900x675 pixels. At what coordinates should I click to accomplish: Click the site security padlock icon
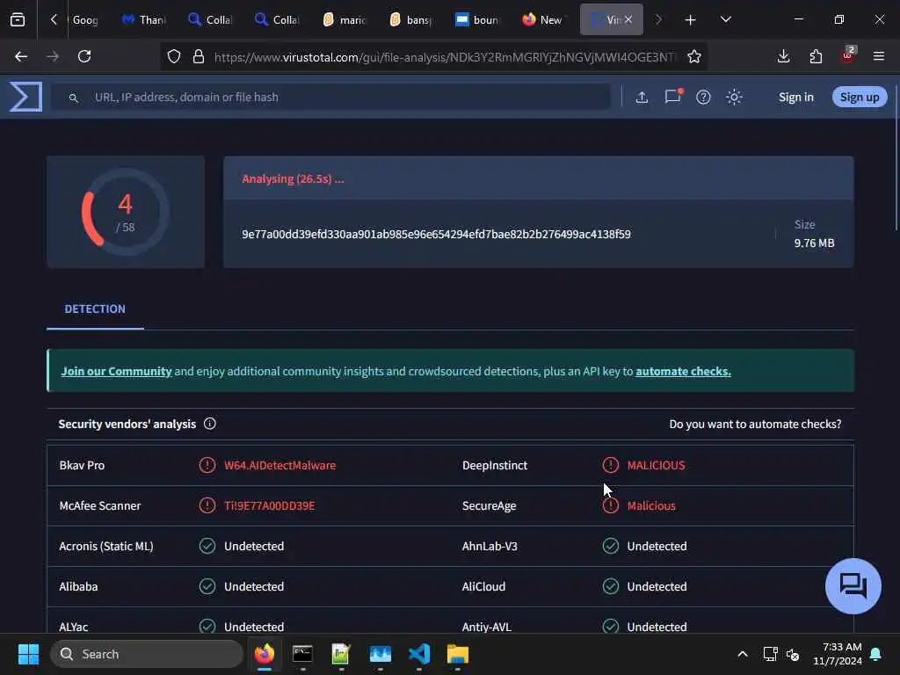[x=199, y=56]
